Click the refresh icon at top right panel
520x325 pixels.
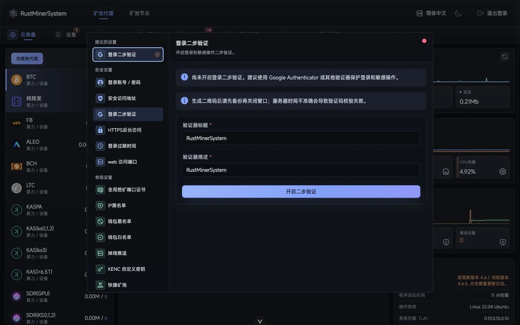(505, 57)
